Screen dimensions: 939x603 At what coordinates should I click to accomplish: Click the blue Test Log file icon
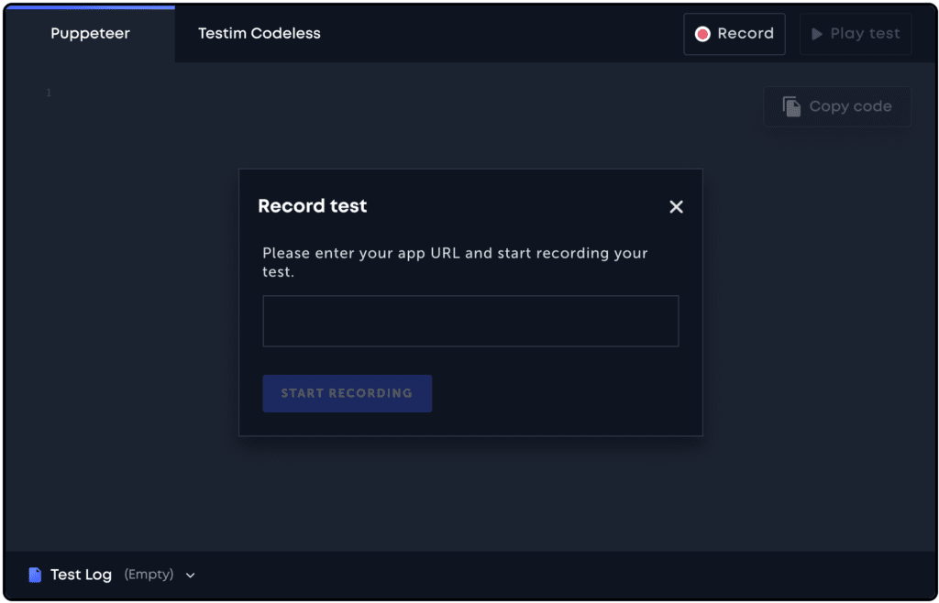pyautogui.click(x=36, y=575)
